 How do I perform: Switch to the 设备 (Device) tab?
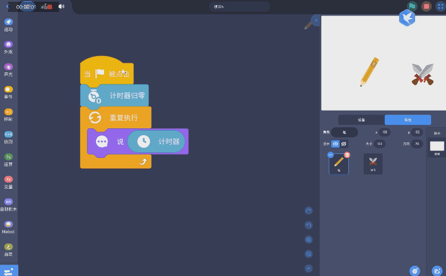[361, 120]
